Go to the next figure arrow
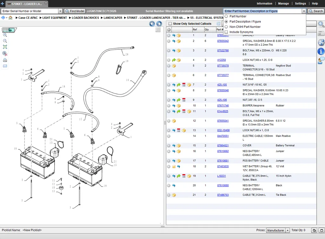The width and height of the screenshot is (325, 239). click(x=159, y=24)
